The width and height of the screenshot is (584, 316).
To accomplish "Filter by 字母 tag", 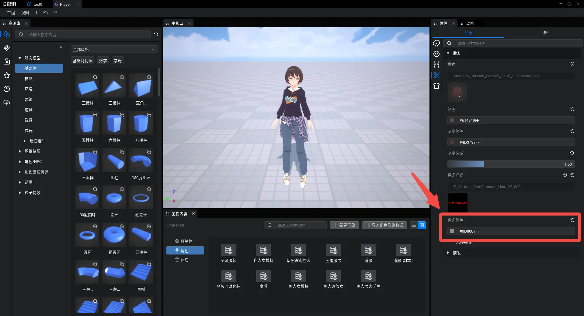I will pyautogui.click(x=118, y=61).
